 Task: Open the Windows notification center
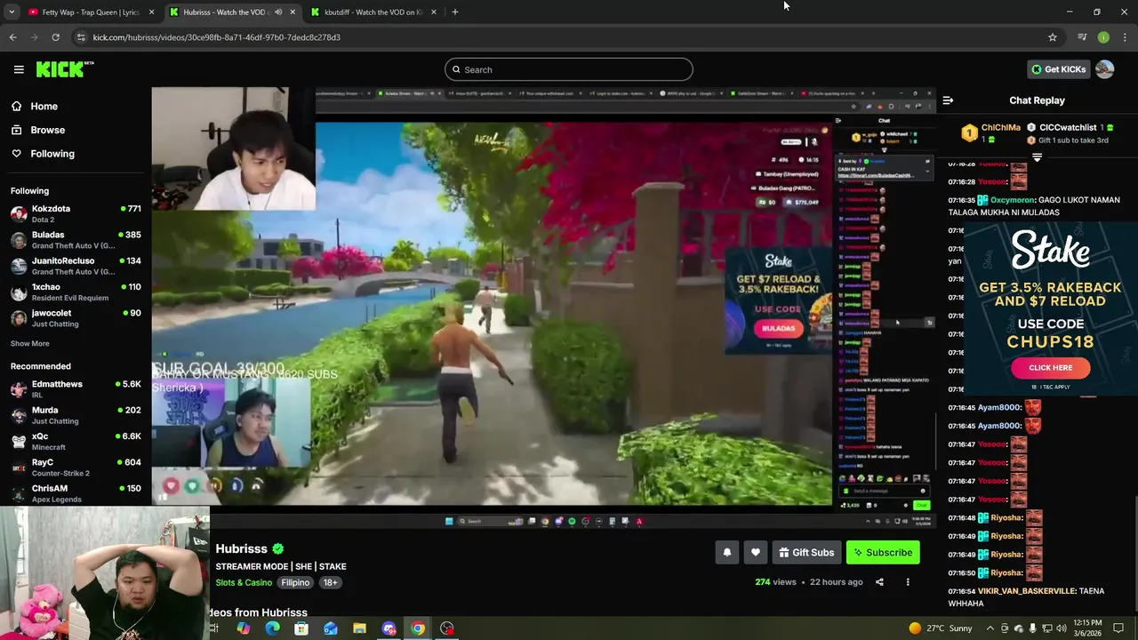[1119, 628]
